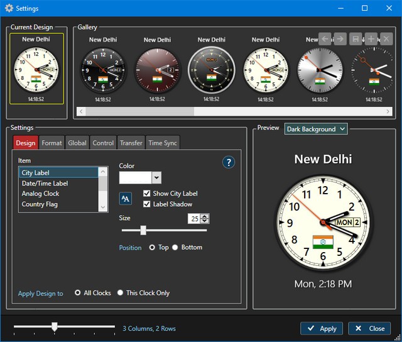Screen dimensions: 402x342
Task: Click the save design icon in gallery
Action: point(356,39)
